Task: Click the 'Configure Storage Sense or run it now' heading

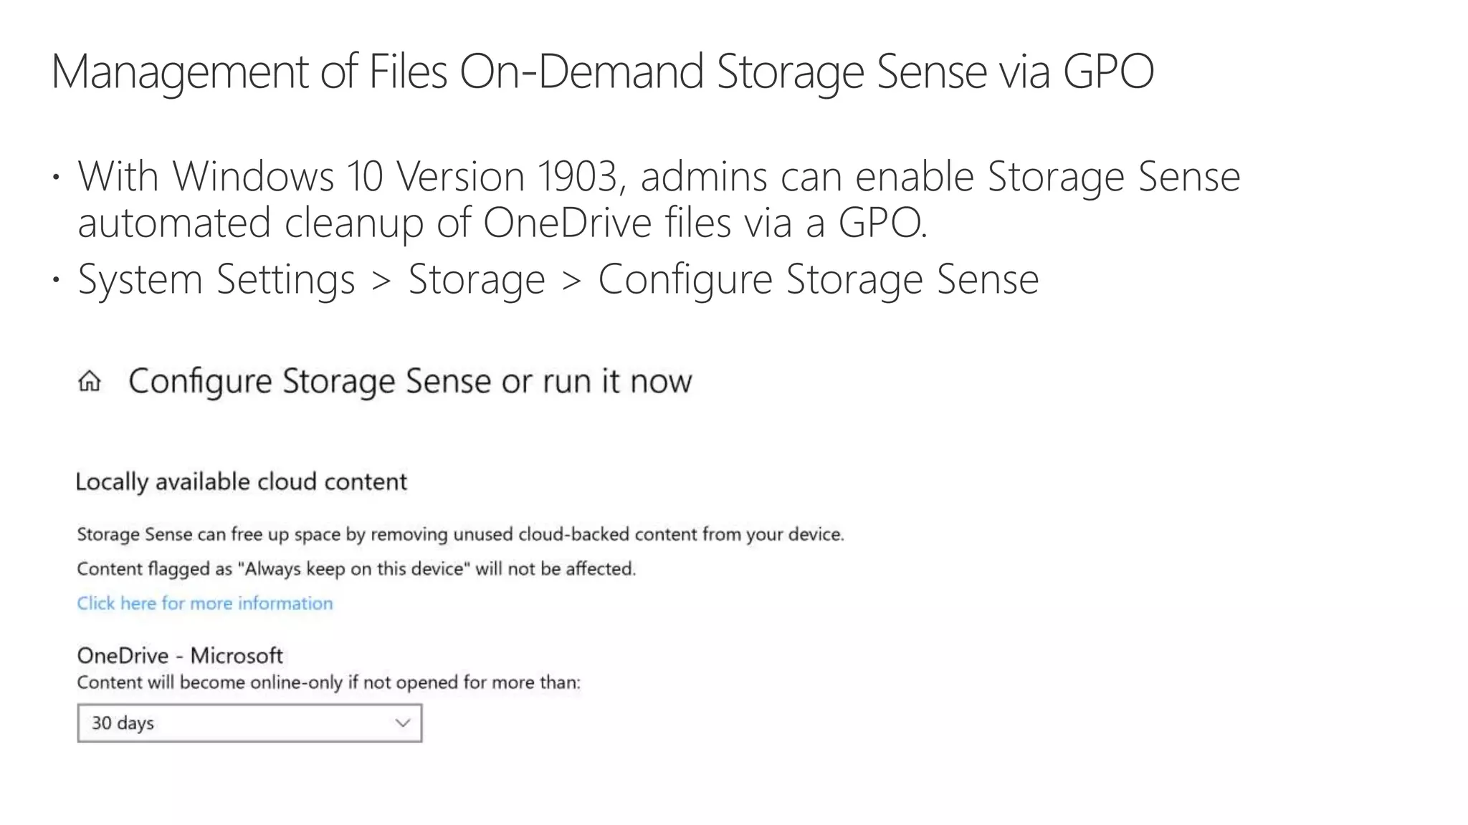Action: tap(410, 381)
